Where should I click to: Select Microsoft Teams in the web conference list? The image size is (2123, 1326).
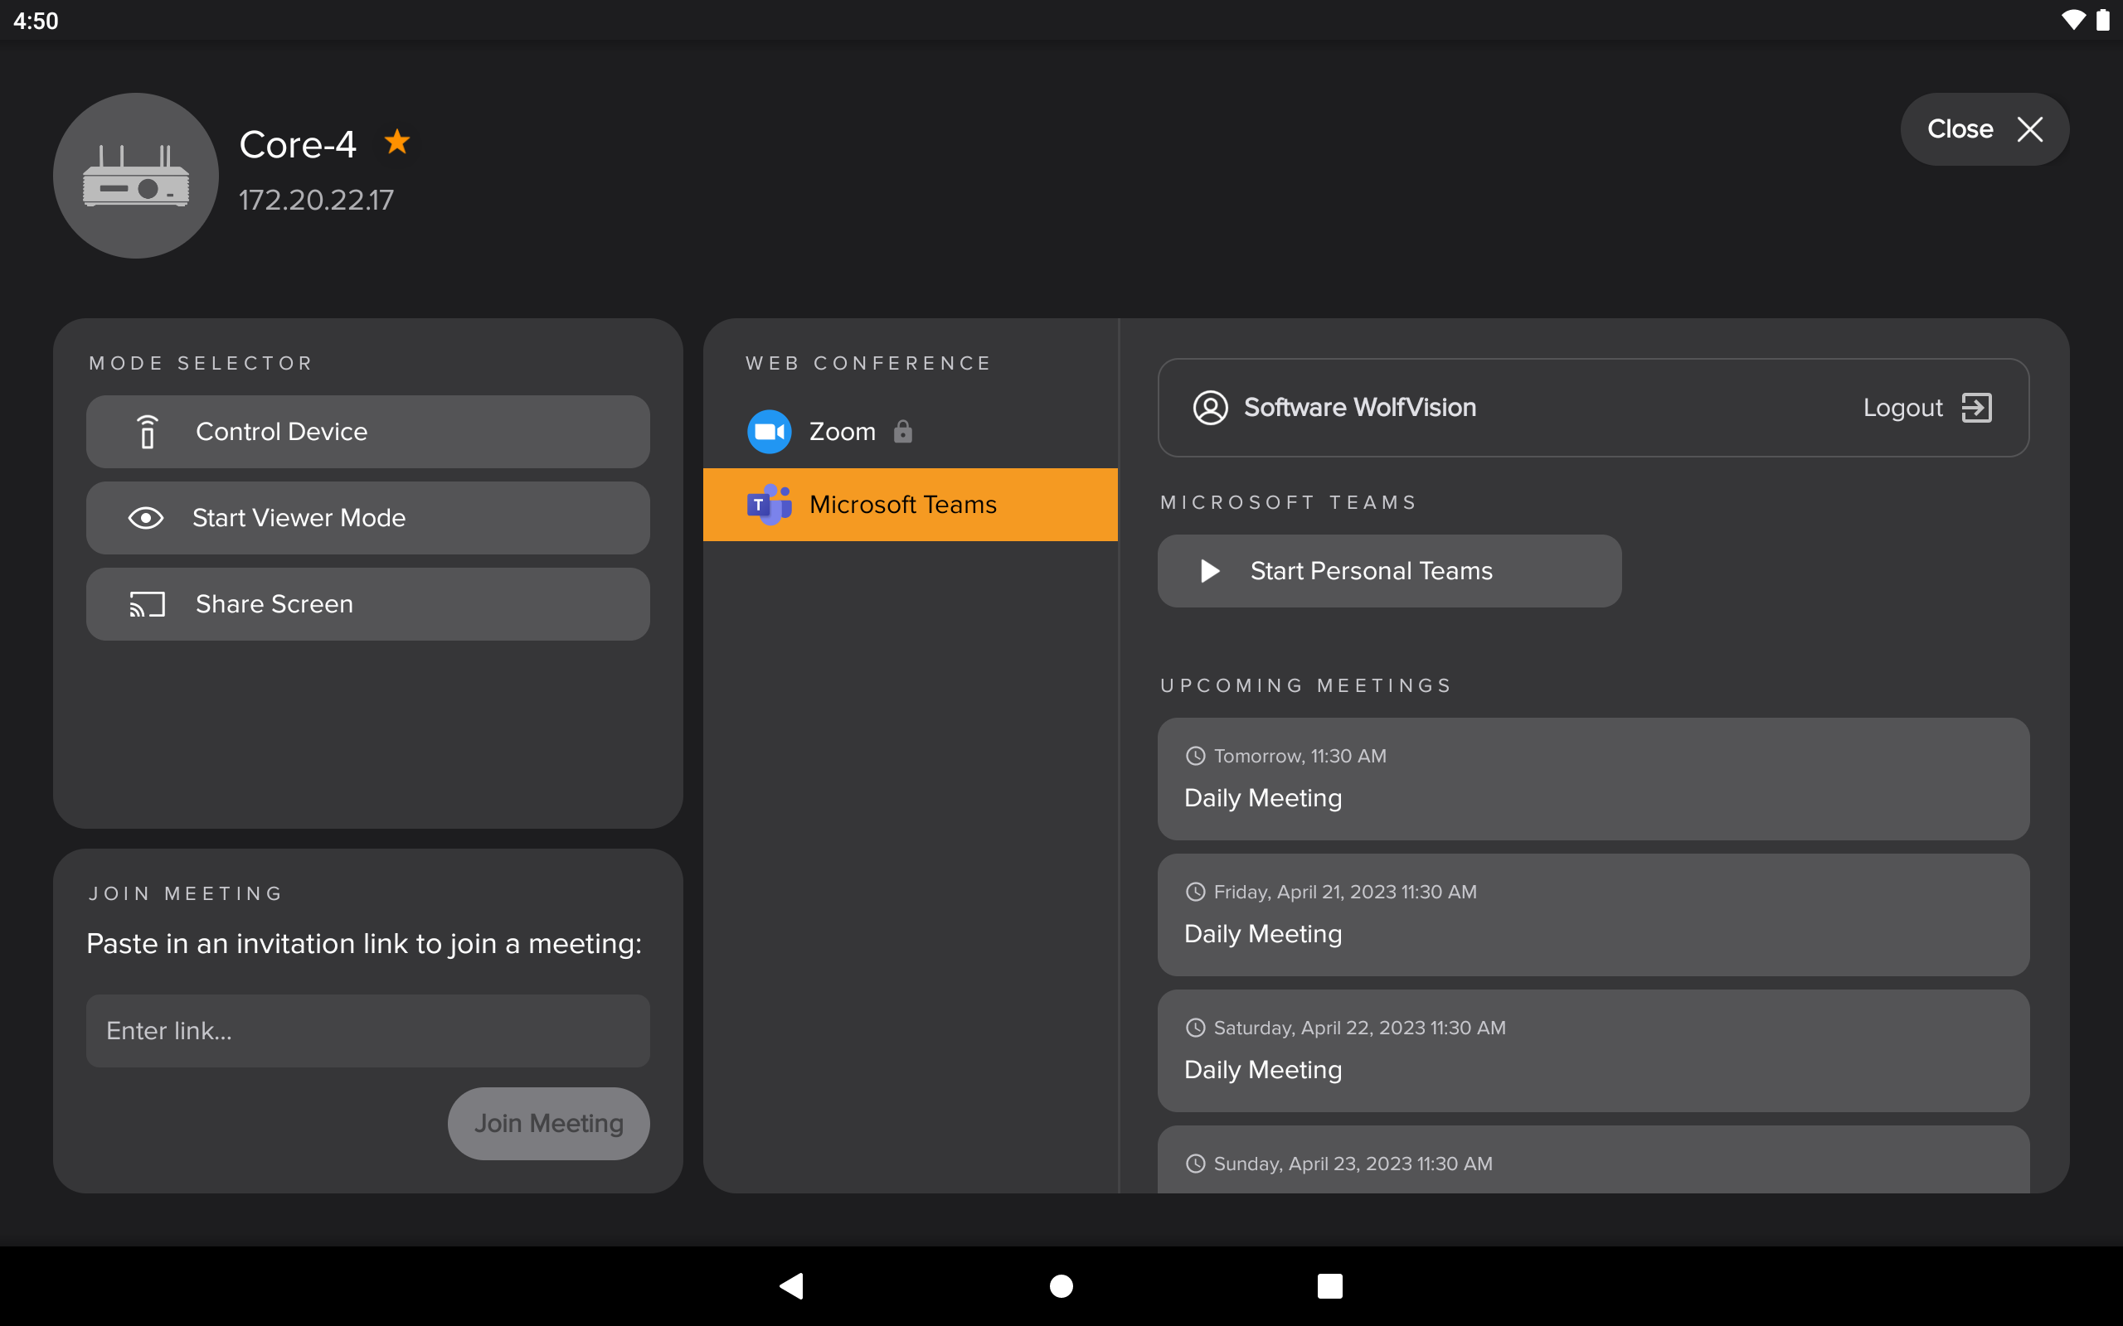tap(910, 504)
